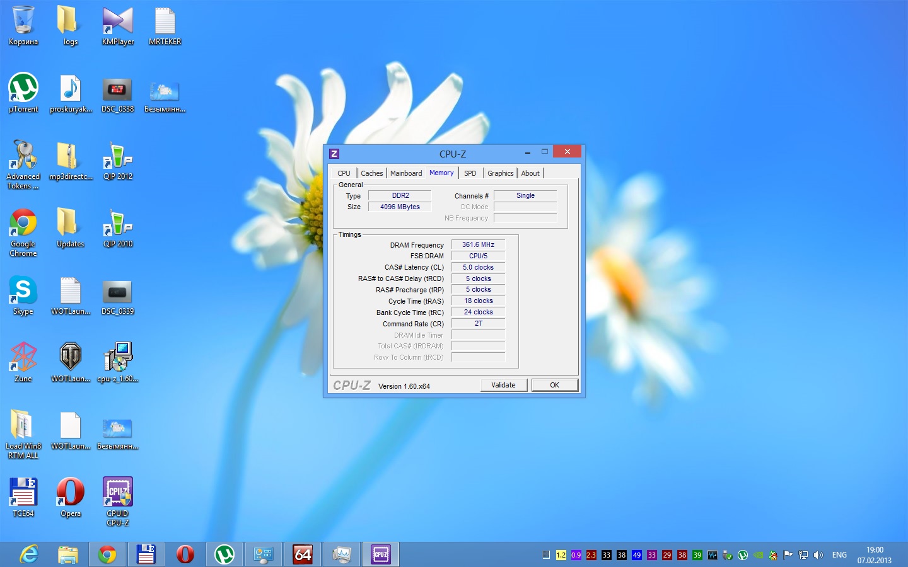Select the Google Chrome desktop shortcut
Screen dimensions: 908x567
point(23,224)
